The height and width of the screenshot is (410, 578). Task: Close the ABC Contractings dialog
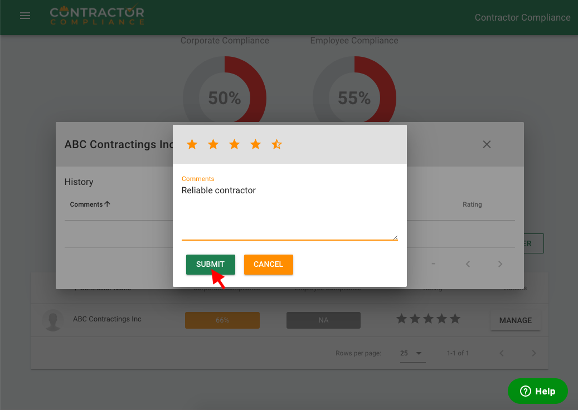click(x=487, y=144)
